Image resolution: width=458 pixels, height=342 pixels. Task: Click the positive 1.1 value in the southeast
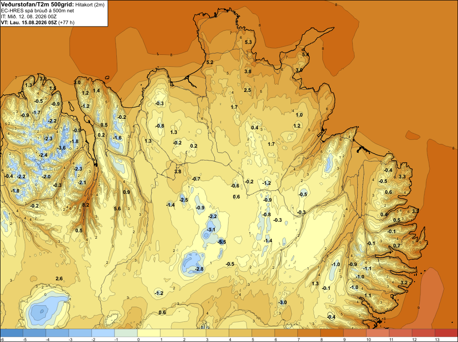click(368, 296)
